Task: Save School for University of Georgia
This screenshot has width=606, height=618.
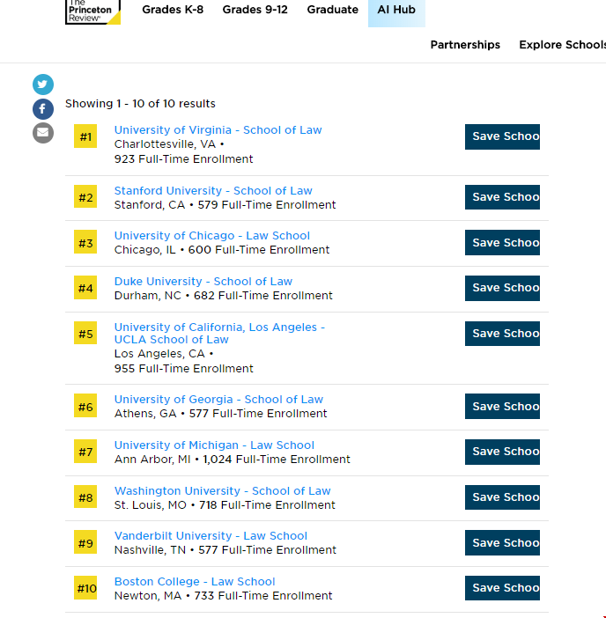Action: point(502,407)
